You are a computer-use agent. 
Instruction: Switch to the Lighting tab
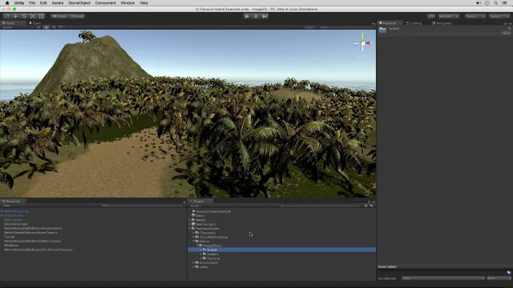414,23
